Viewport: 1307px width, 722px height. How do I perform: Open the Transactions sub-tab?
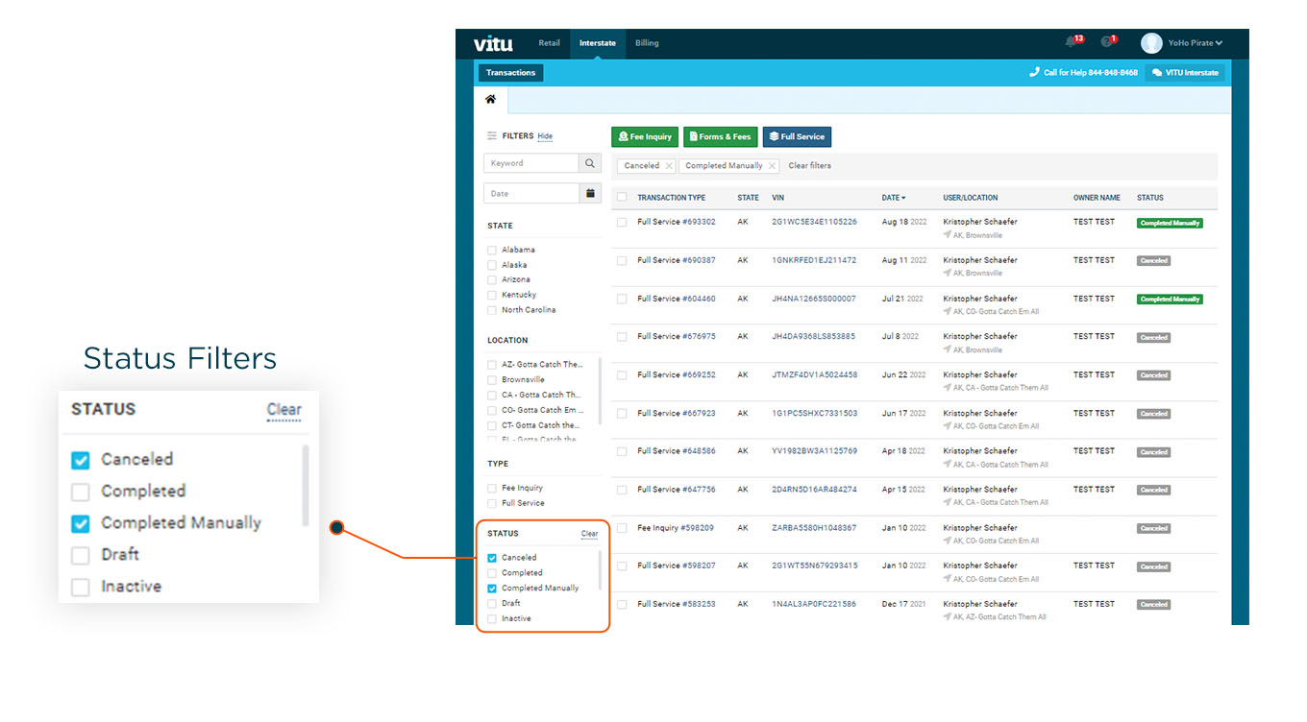point(510,73)
